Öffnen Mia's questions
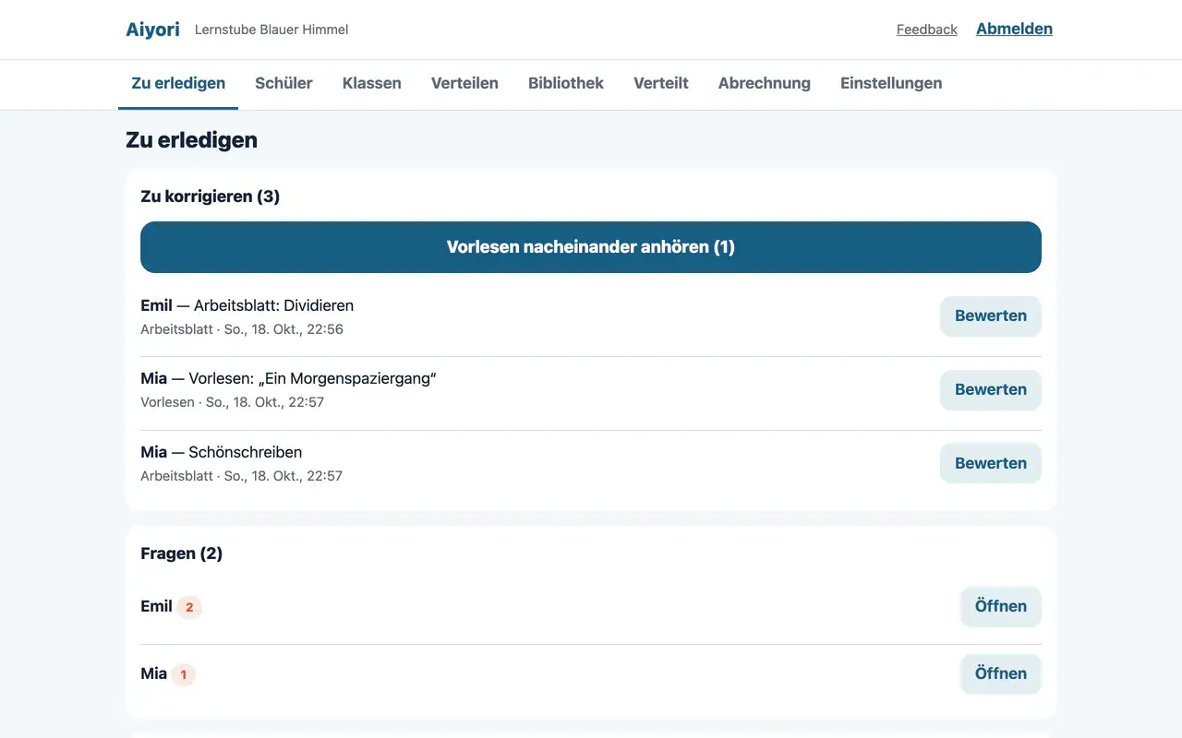The width and height of the screenshot is (1182, 738). pyautogui.click(x=1001, y=673)
